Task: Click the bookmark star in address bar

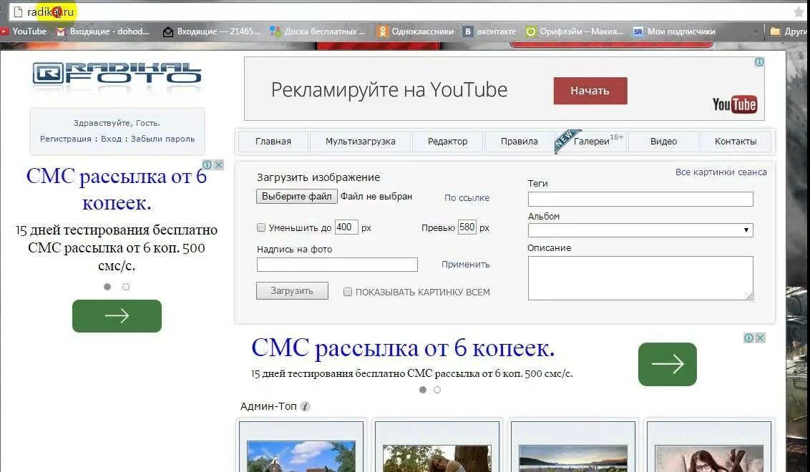Action: 800,12
